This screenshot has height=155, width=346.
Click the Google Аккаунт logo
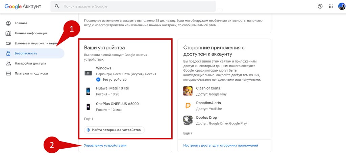point(23,6)
